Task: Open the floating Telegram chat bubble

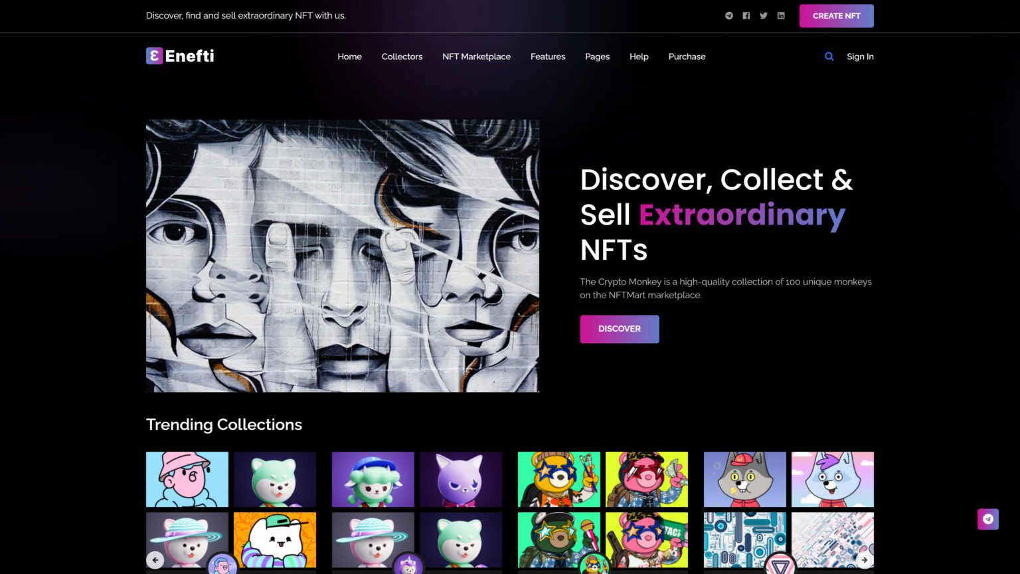Action: (x=987, y=519)
